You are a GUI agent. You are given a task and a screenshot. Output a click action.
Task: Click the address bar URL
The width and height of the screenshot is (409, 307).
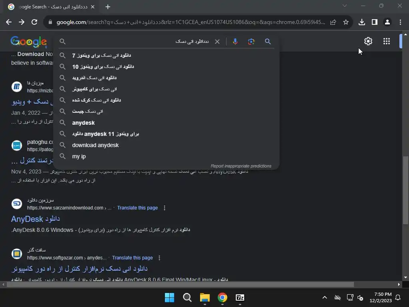pos(191,22)
